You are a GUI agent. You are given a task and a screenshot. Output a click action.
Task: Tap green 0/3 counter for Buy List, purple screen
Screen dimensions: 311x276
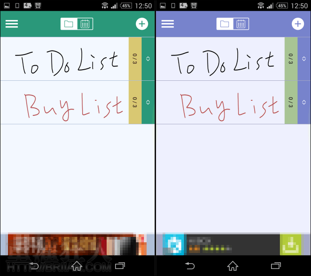tap(291, 103)
